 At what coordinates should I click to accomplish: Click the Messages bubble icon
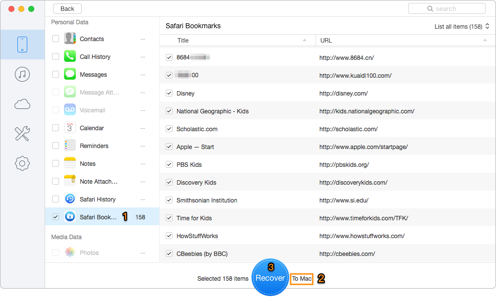[70, 74]
